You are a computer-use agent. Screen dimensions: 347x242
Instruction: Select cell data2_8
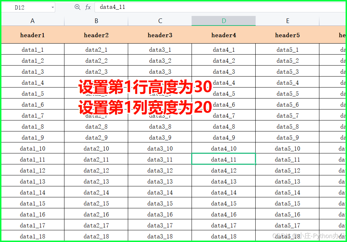(x=96, y=126)
